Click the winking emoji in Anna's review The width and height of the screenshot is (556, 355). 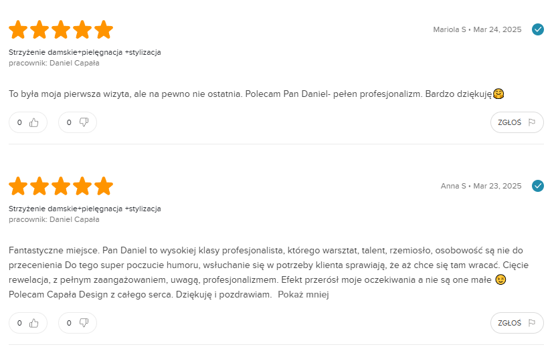(500, 281)
